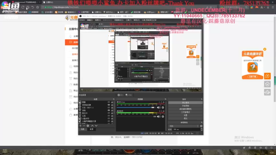The width and height of the screenshot is (276, 155).
Task: Increase transition duration with up stepper
Action: point(201,128)
